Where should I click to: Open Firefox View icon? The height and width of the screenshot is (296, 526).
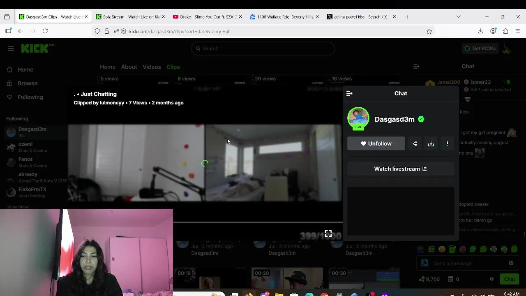pyautogui.click(x=7, y=17)
